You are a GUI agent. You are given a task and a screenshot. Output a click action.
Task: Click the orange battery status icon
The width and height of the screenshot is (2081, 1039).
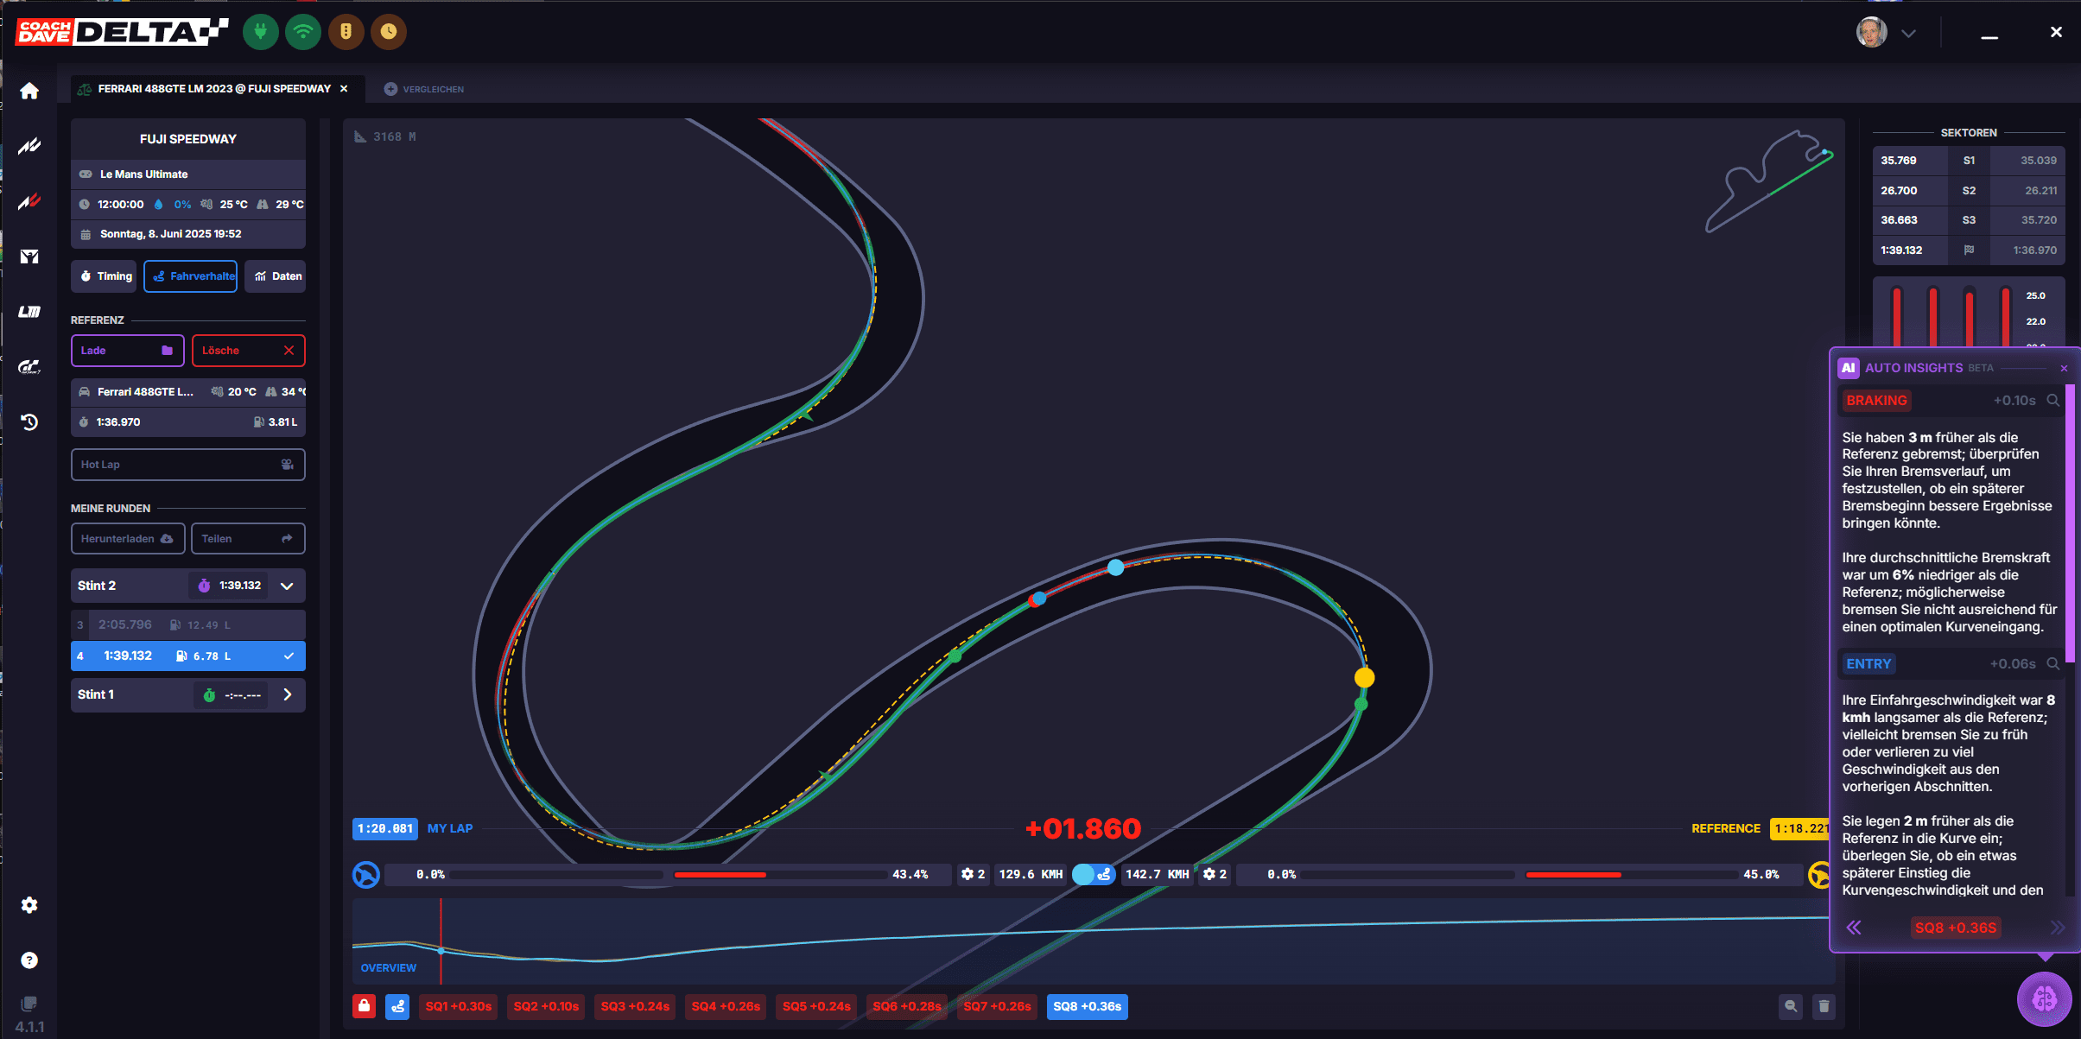coord(346,32)
